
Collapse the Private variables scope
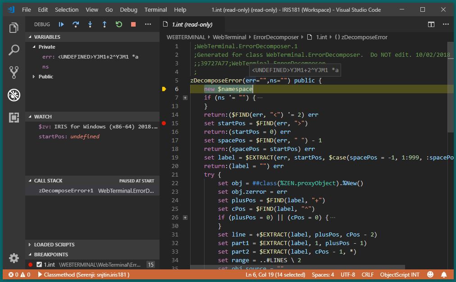pos(34,47)
